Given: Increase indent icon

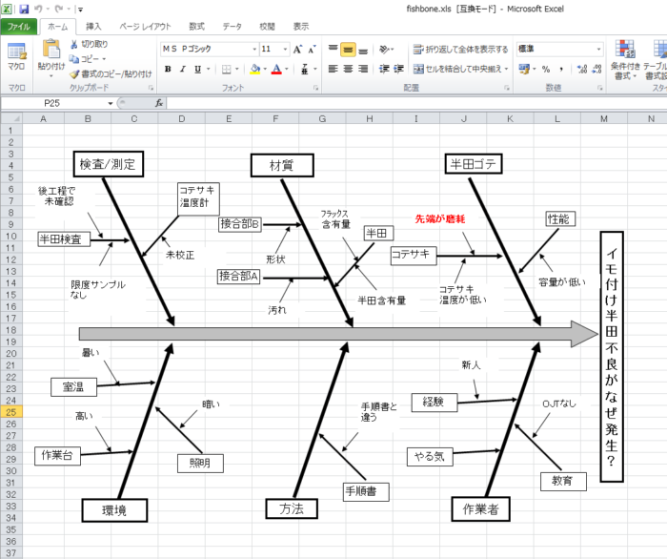Looking at the screenshot, I should 398,69.
